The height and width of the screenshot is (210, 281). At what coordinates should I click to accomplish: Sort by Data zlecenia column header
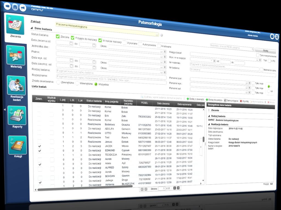[163, 103]
